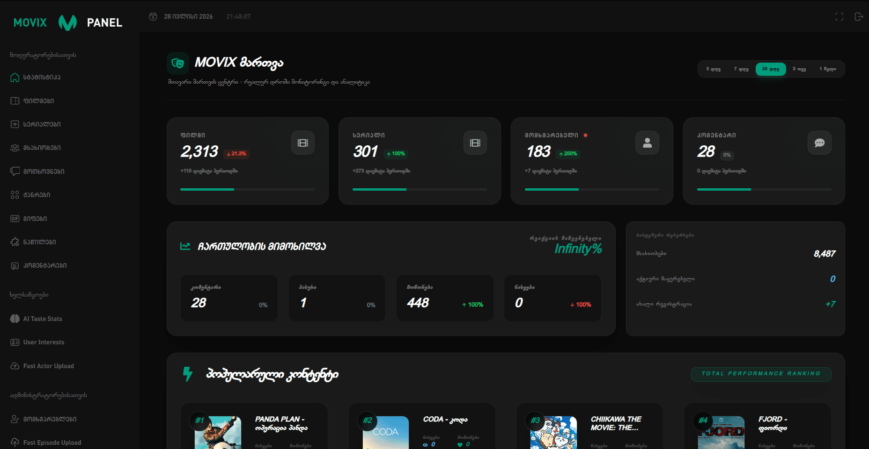
Task: Click progress bar in კომენტარი card
Action: pyautogui.click(x=765, y=189)
